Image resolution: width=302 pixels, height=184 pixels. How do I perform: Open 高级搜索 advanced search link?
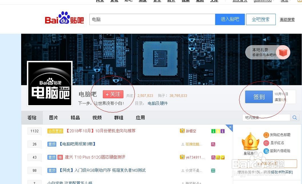coord(287,19)
